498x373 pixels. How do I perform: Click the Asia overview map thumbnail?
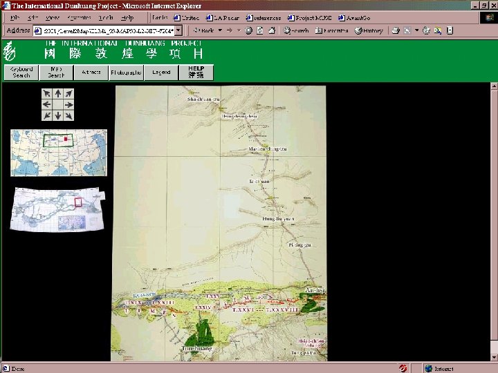59,153
